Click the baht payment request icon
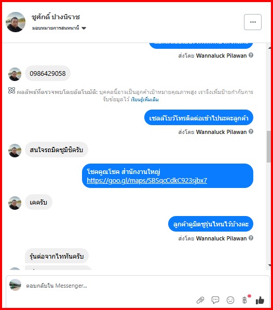 click(x=245, y=300)
